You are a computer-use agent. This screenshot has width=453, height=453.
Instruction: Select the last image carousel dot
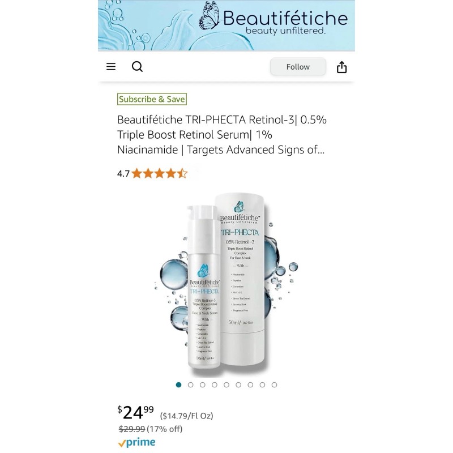point(275,385)
